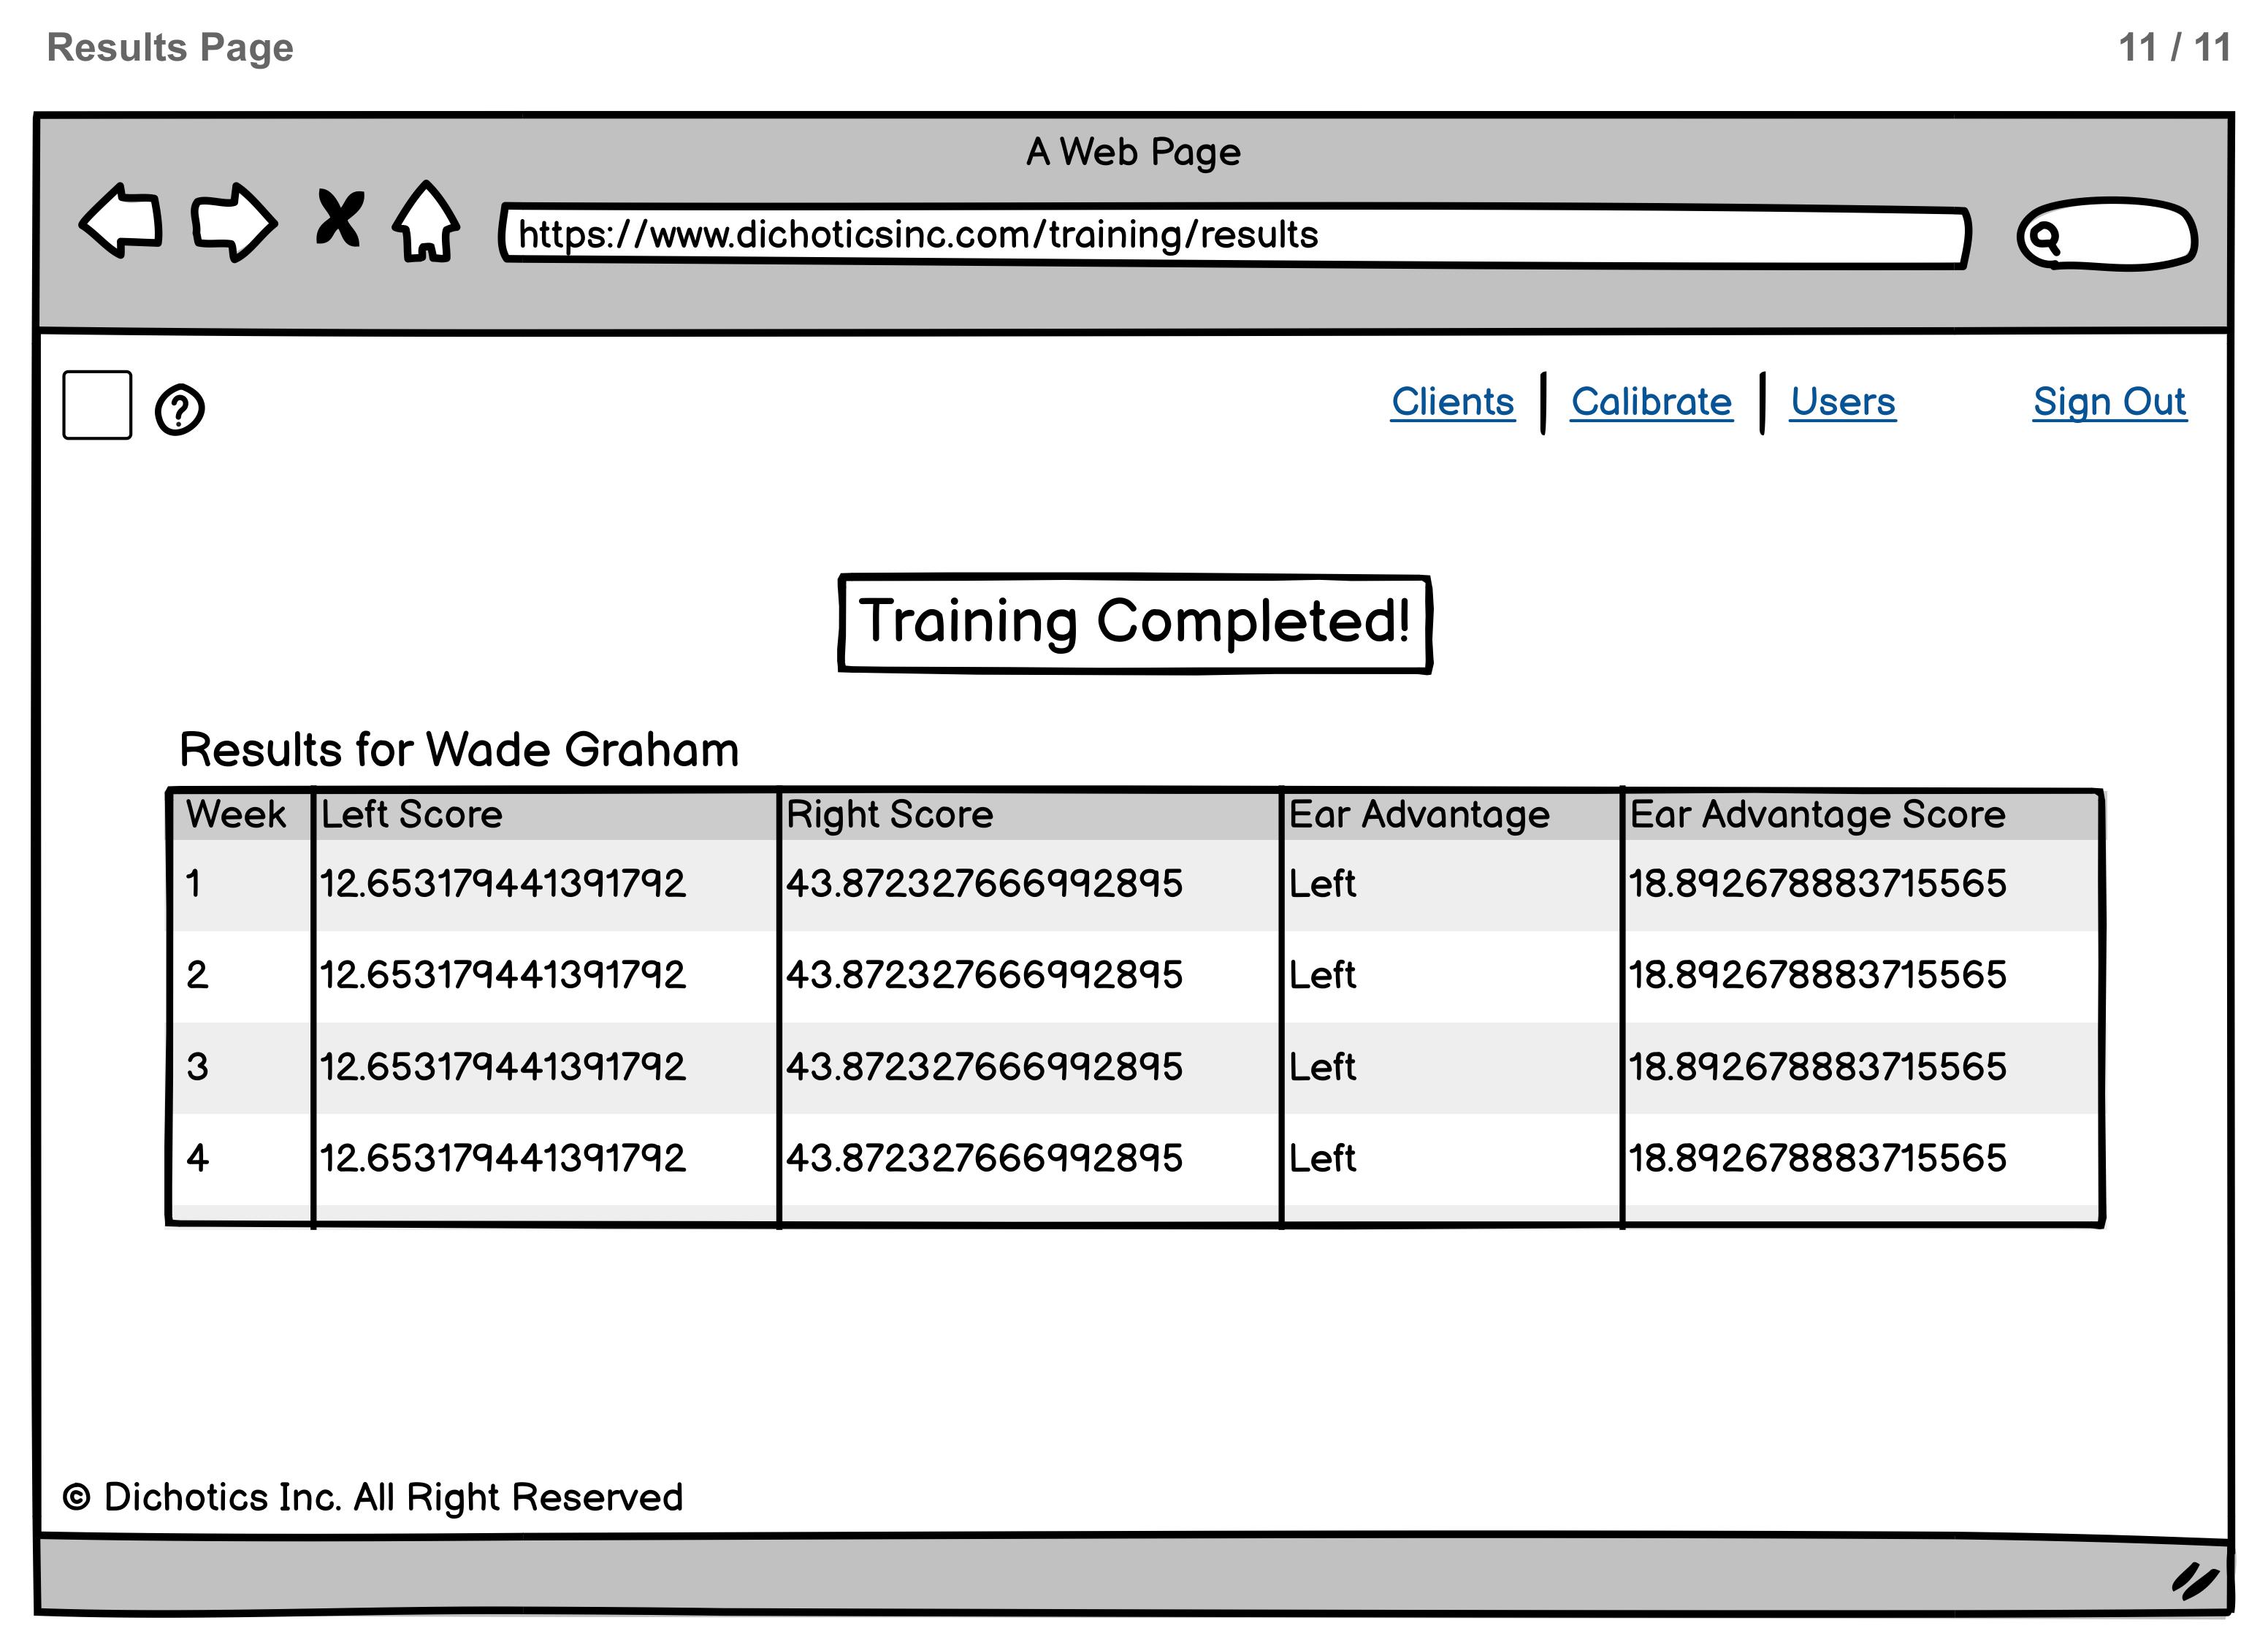Open the question mark help icon
Viewport: 2268px width, 1650px height.
click(x=180, y=410)
